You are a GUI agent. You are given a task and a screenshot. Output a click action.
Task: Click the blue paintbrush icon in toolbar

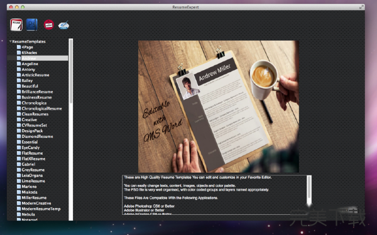click(x=63, y=24)
